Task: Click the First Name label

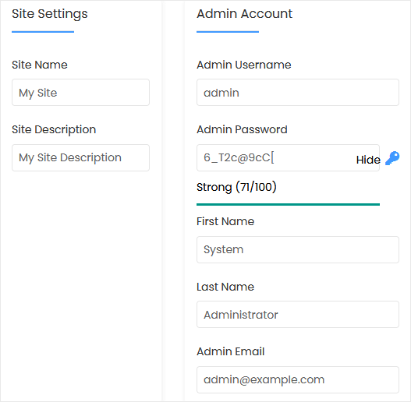Action: tap(225, 221)
